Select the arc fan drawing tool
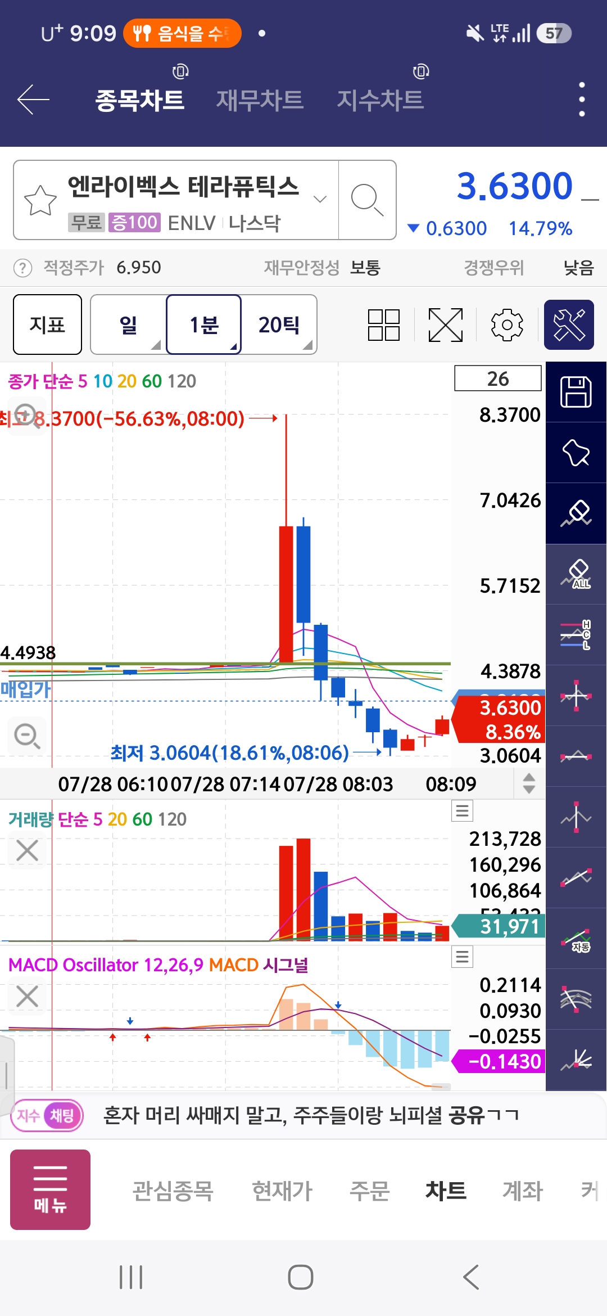Viewport: 607px width, 1316px height. click(x=576, y=999)
